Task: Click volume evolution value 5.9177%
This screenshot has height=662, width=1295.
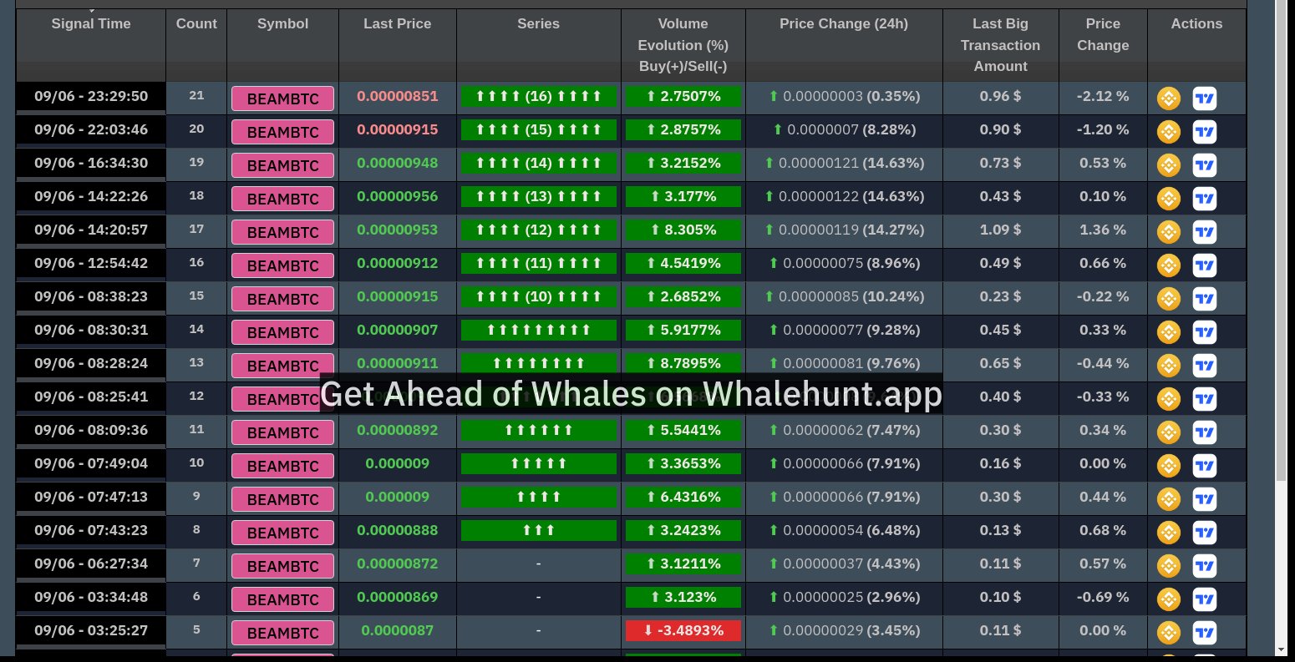Action: point(683,331)
